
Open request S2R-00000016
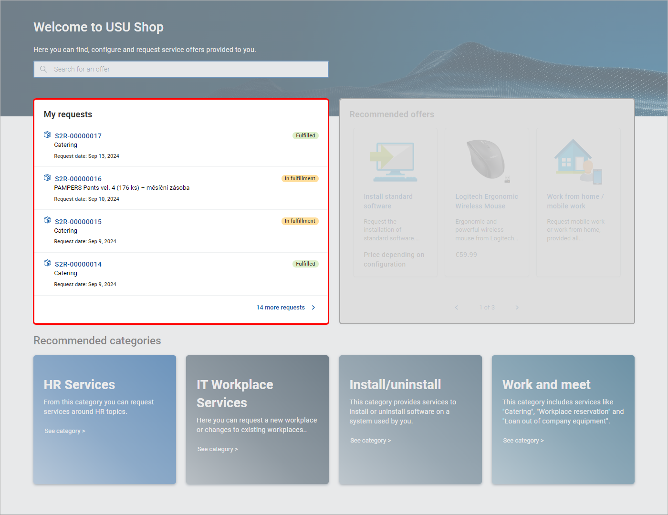pyautogui.click(x=78, y=179)
